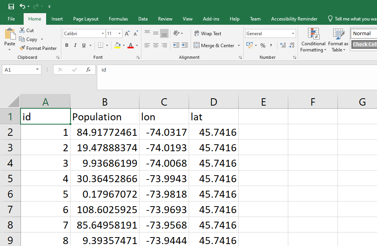The height and width of the screenshot is (246, 377).
Task: Click the Percent Style icon
Action: coord(263,46)
